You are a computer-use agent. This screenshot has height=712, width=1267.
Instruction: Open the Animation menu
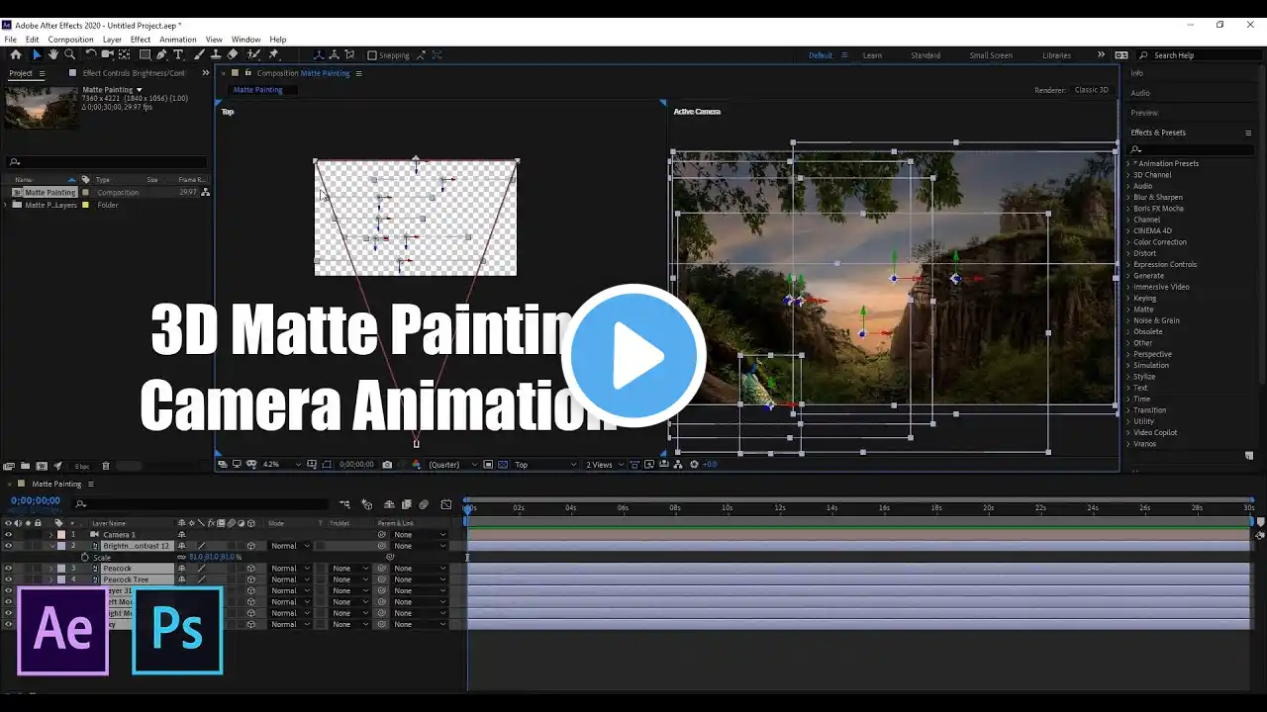[178, 40]
